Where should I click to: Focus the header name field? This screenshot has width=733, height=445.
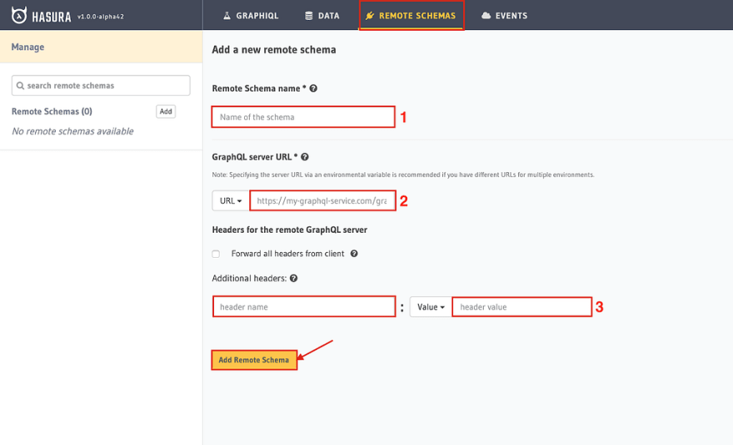(x=304, y=307)
